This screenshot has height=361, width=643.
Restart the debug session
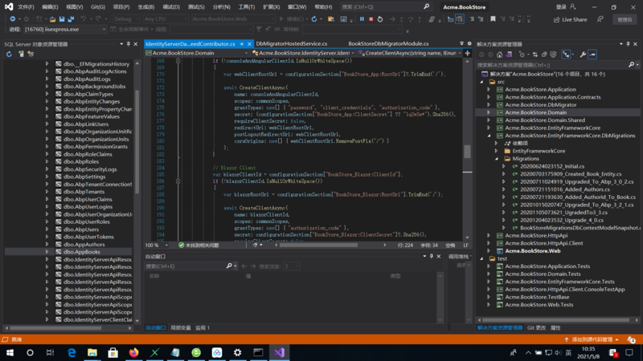click(380, 19)
